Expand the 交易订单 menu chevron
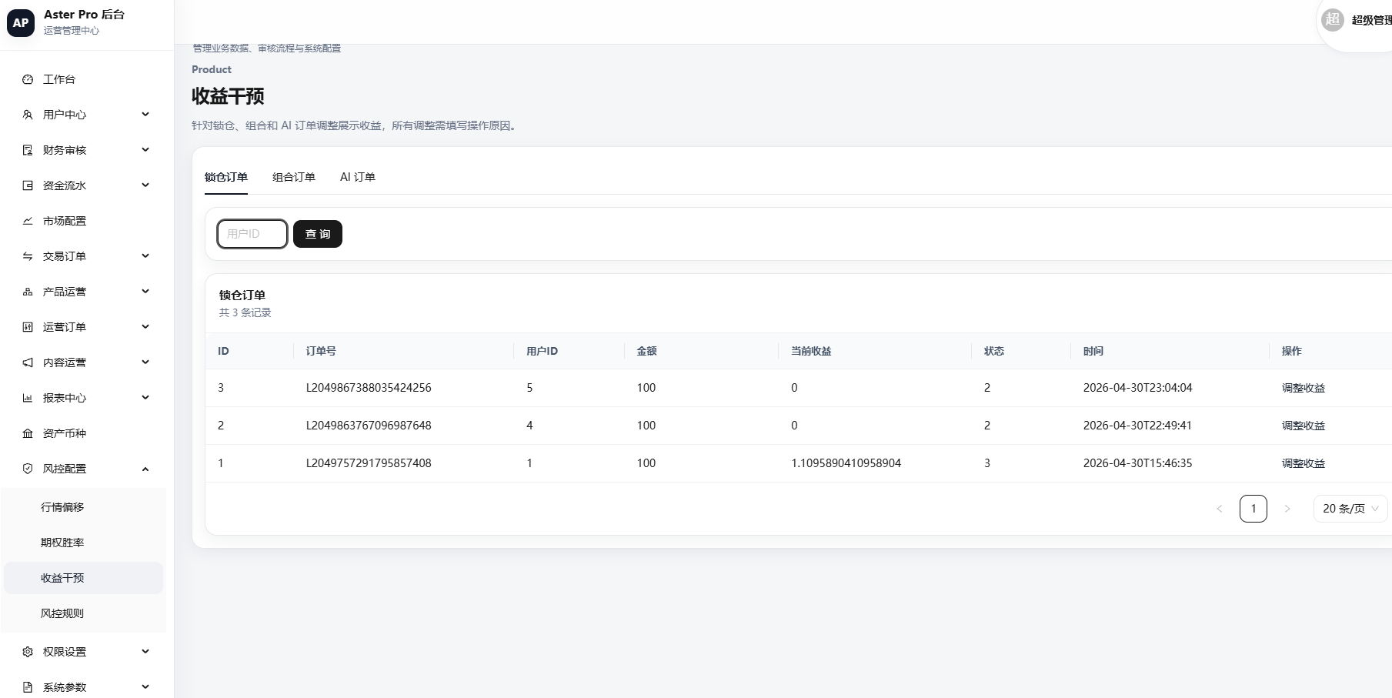 [145, 256]
